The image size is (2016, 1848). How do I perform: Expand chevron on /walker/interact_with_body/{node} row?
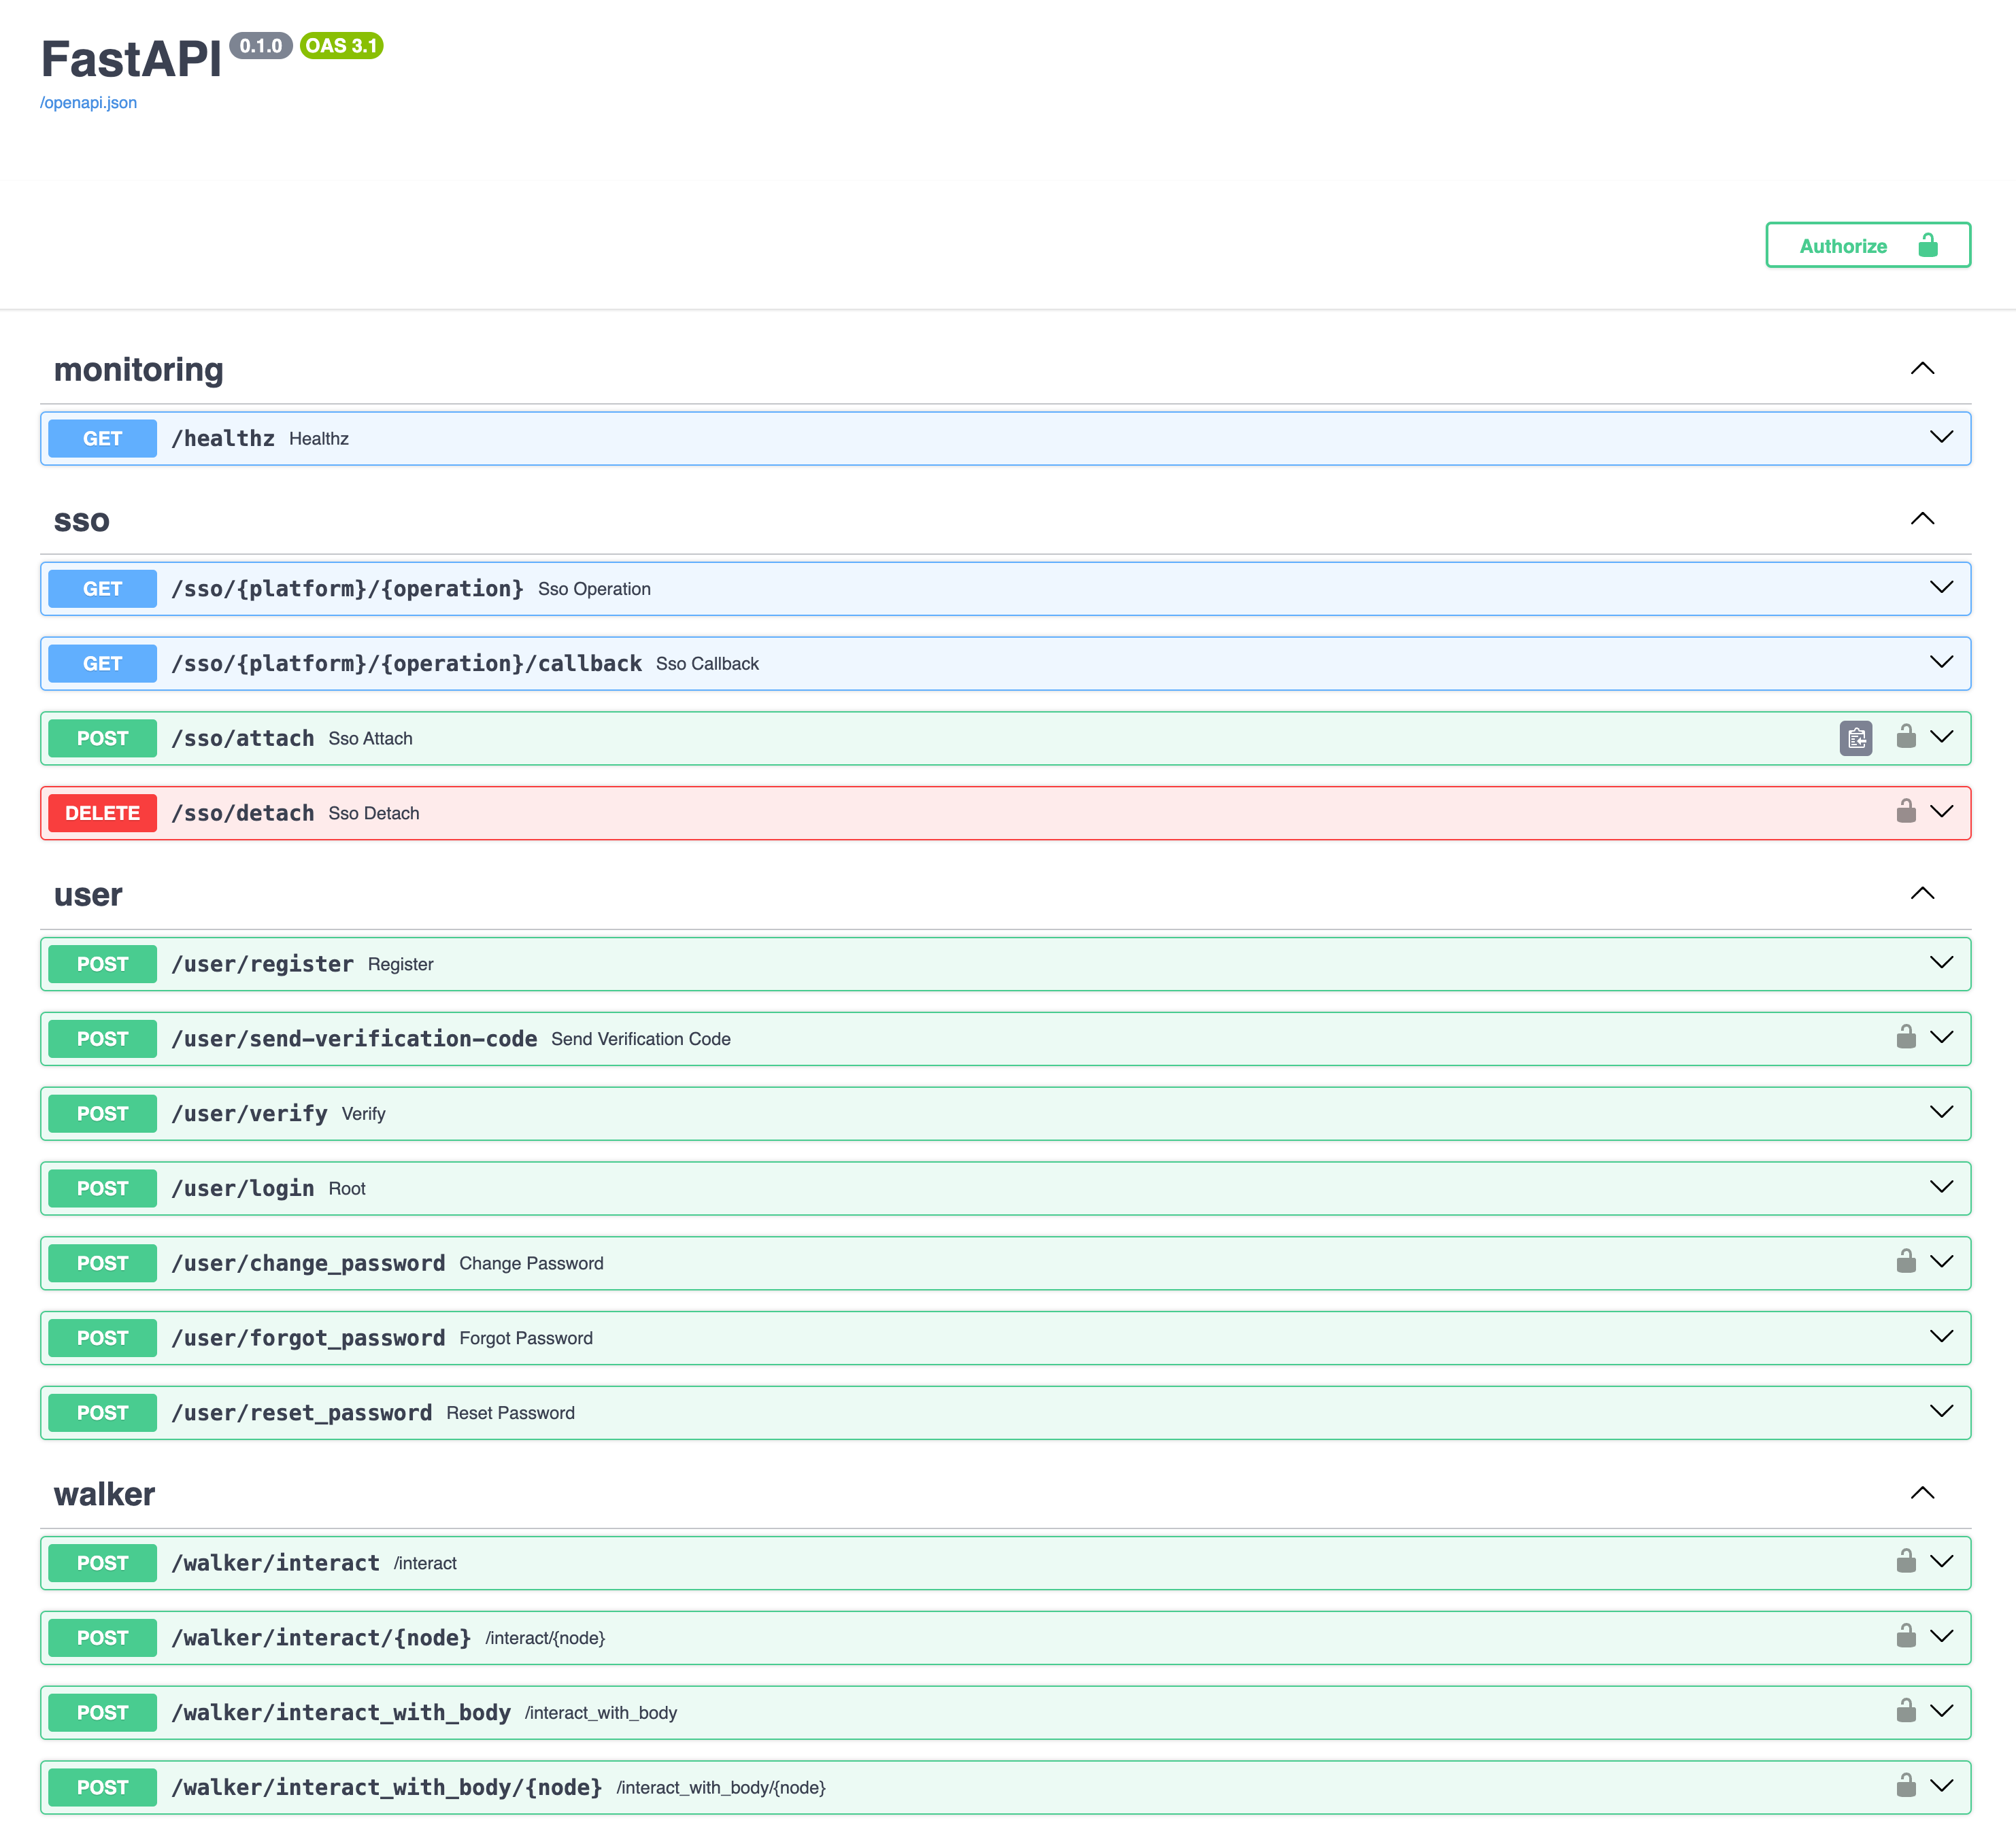coord(1941,1787)
